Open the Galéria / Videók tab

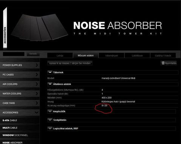163,55
